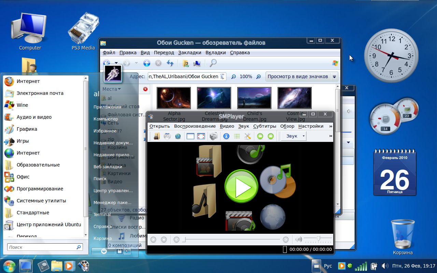The width and height of the screenshot is (437, 273).
Task: Click the power button in start menu
Action: point(104,251)
